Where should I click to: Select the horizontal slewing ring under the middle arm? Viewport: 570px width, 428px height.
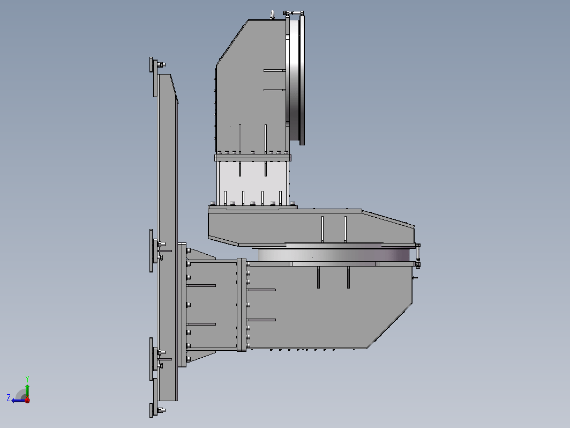click(334, 254)
